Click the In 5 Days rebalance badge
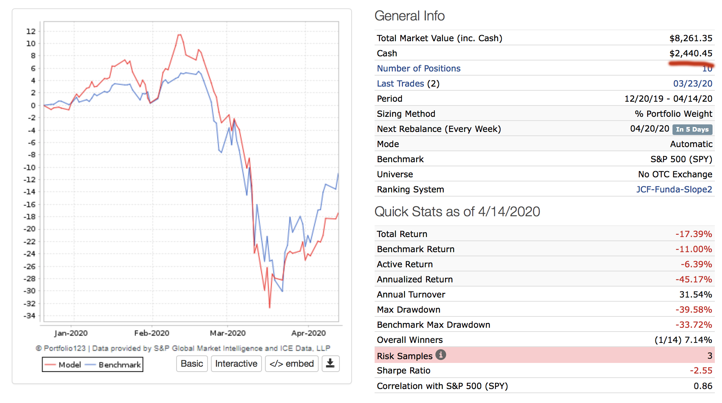Viewport: 722px width, 403px height. click(x=692, y=129)
